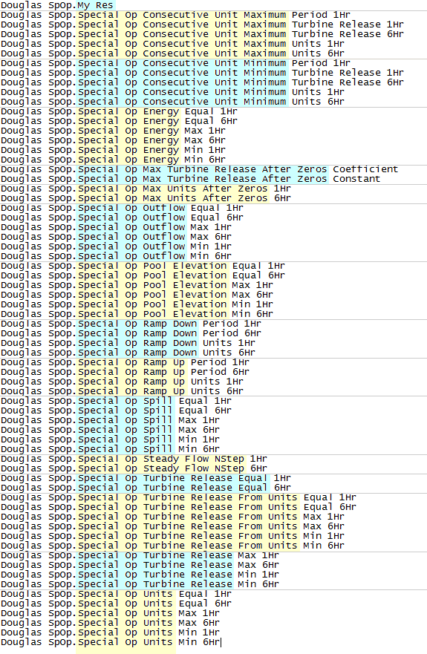Image resolution: width=427 pixels, height=654 pixels.
Task: Select 'Consecutive Unit Minimum Turbine Release 6Hr' line
Action: [x=202, y=82]
